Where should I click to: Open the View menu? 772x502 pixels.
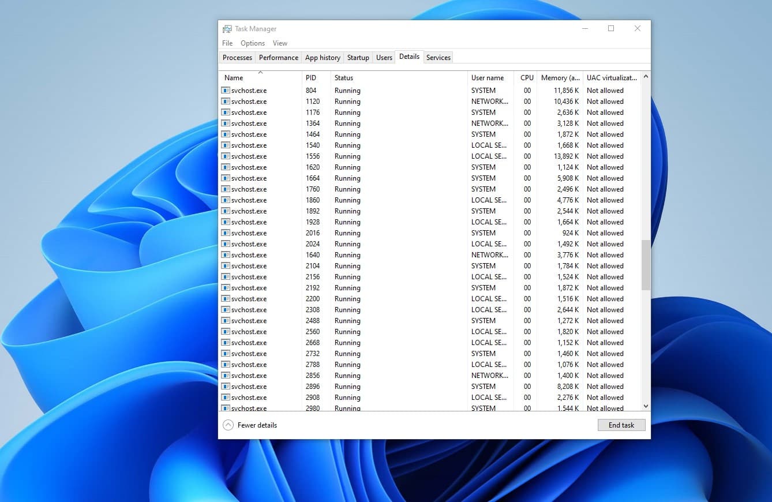280,43
